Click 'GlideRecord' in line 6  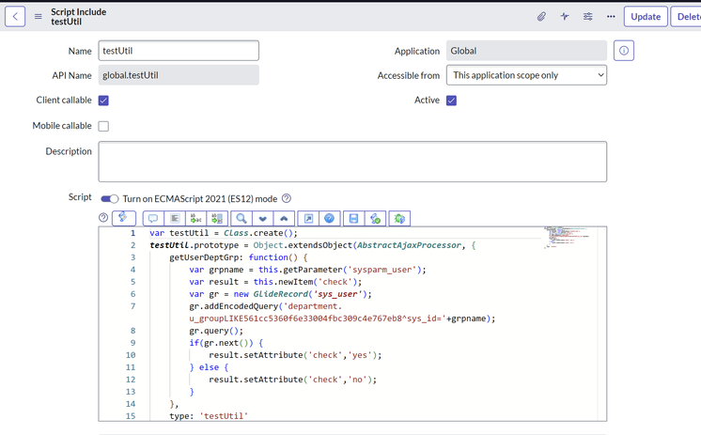[281, 294]
